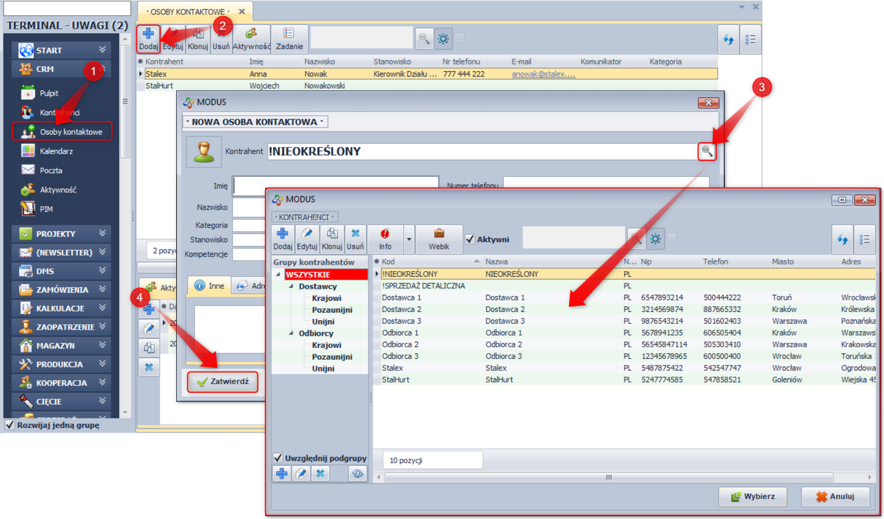Open the Kontrahent search magnifier icon
Viewport: 884px width, 519px height.
[x=707, y=151]
